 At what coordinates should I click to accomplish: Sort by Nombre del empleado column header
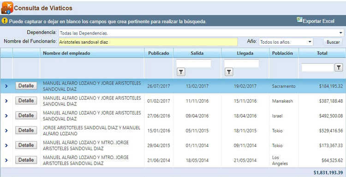pyautogui.click(x=66, y=53)
